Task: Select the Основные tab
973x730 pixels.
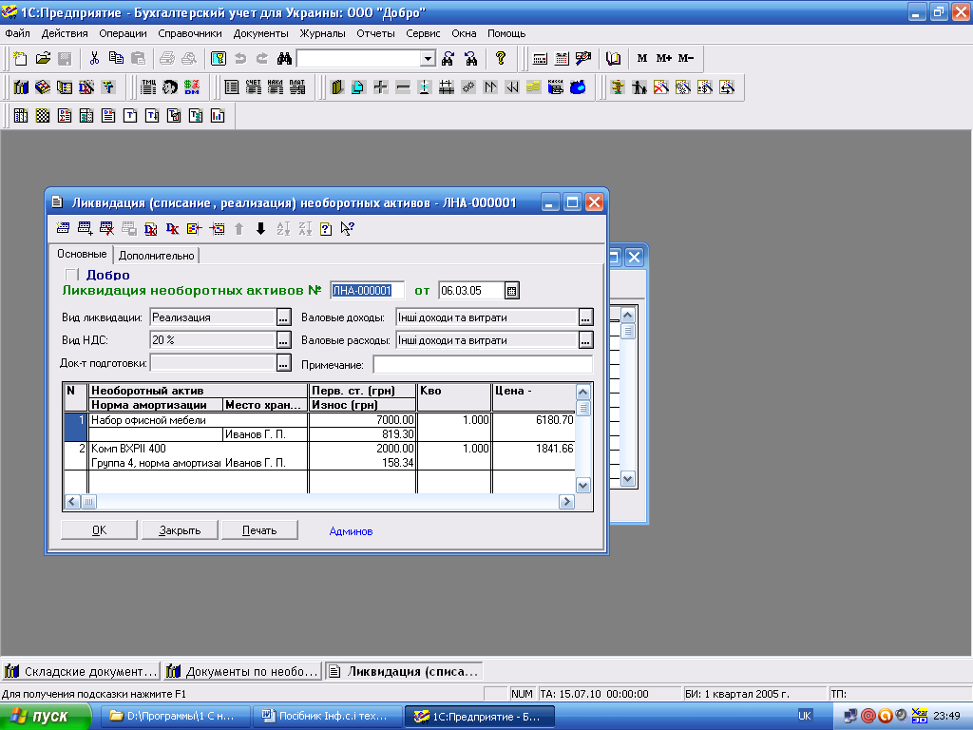Action: tap(82, 254)
